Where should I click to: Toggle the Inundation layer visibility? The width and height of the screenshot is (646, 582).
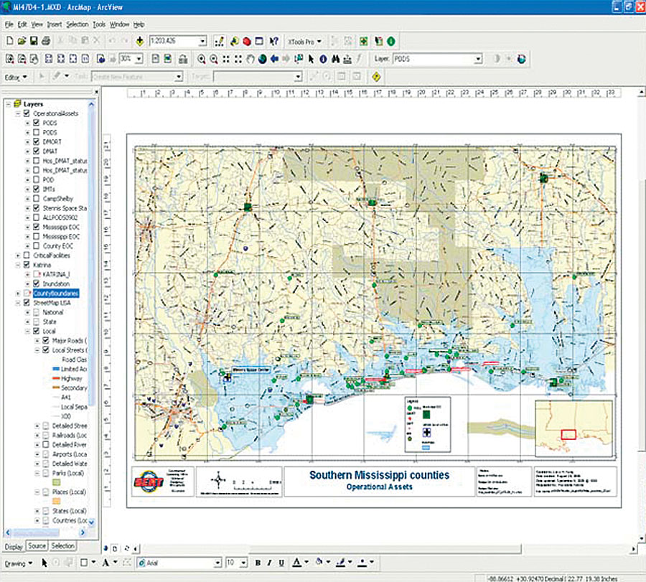(37, 283)
